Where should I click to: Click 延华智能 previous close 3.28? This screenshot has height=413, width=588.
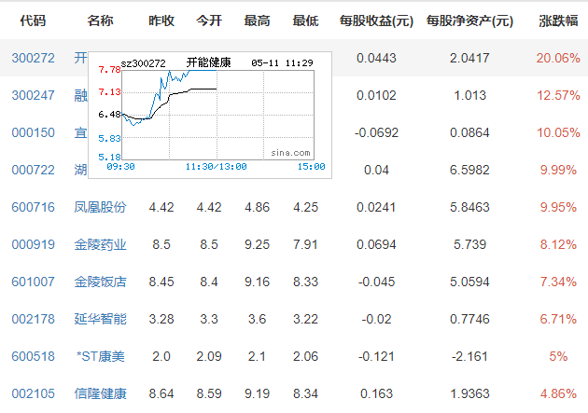(x=161, y=319)
